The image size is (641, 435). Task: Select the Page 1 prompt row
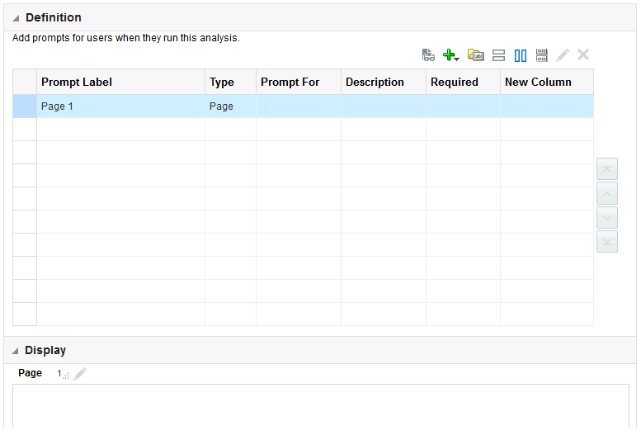[x=120, y=106]
